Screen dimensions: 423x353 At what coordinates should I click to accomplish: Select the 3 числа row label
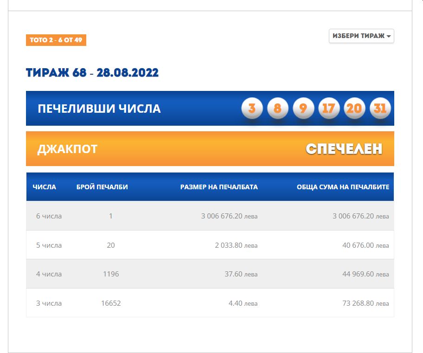[x=49, y=303]
